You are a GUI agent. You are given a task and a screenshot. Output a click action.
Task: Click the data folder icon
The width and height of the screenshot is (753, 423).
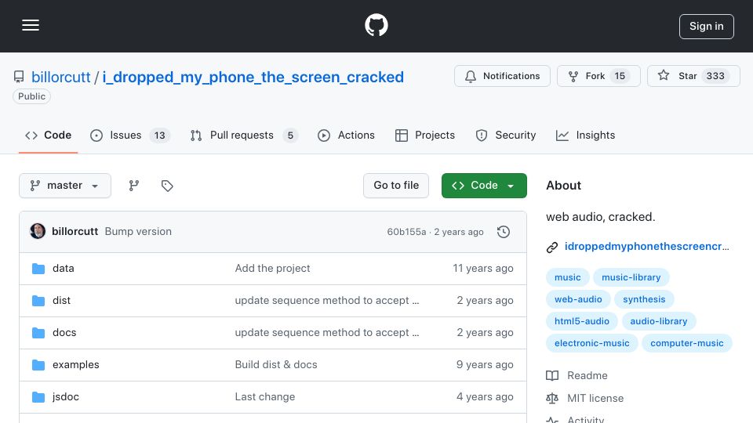pyautogui.click(x=38, y=269)
